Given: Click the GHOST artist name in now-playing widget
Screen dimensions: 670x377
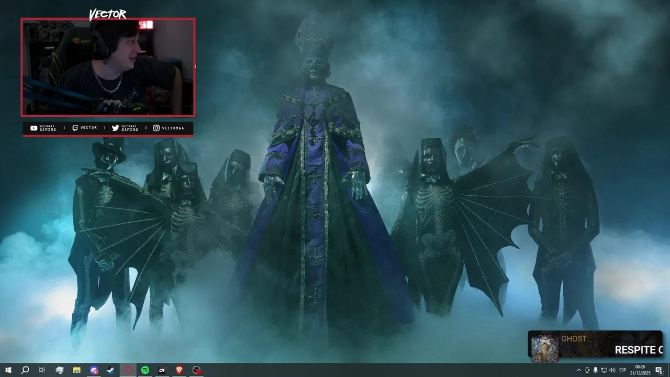Looking at the screenshot, I should (574, 339).
